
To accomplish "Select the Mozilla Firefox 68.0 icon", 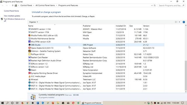I will [30, 35].
